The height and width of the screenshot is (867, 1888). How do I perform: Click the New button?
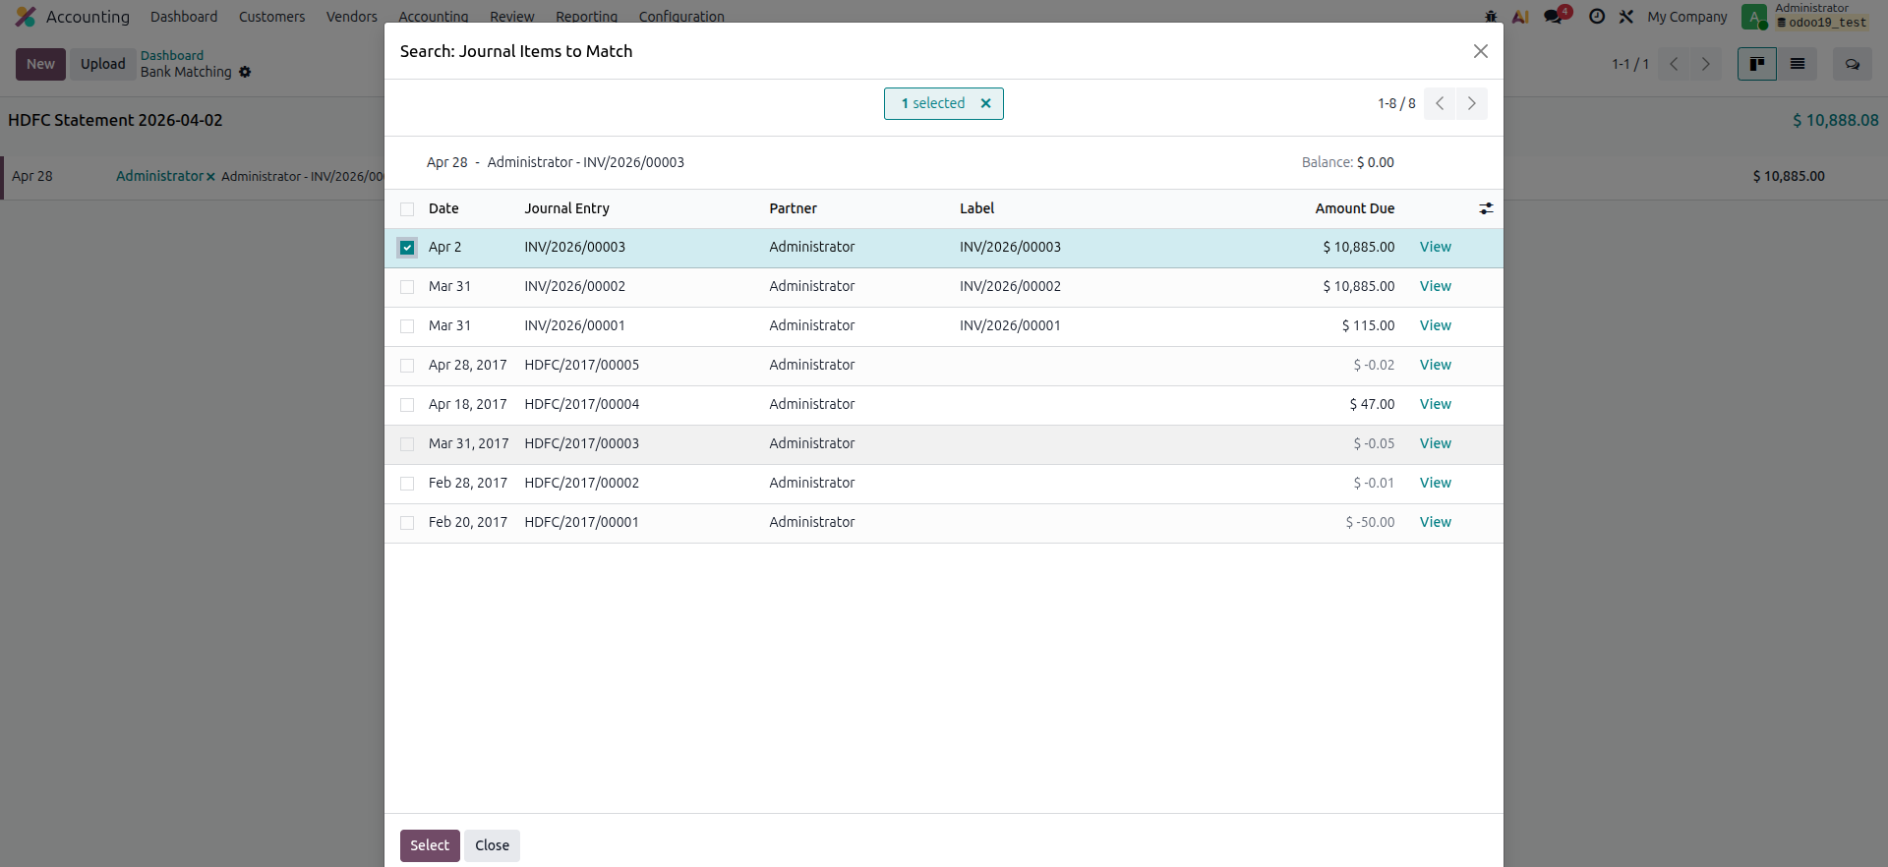tap(40, 64)
